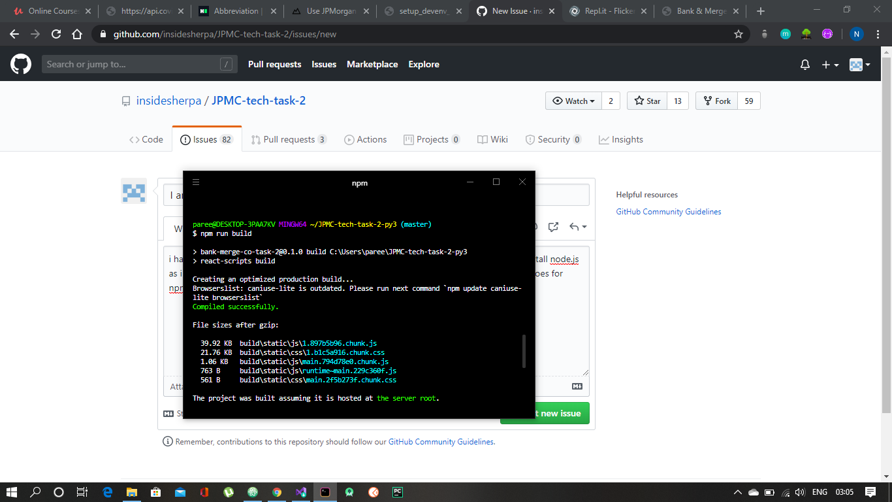Open saved replies dropdown arrow
The width and height of the screenshot is (892, 502).
tap(578, 227)
